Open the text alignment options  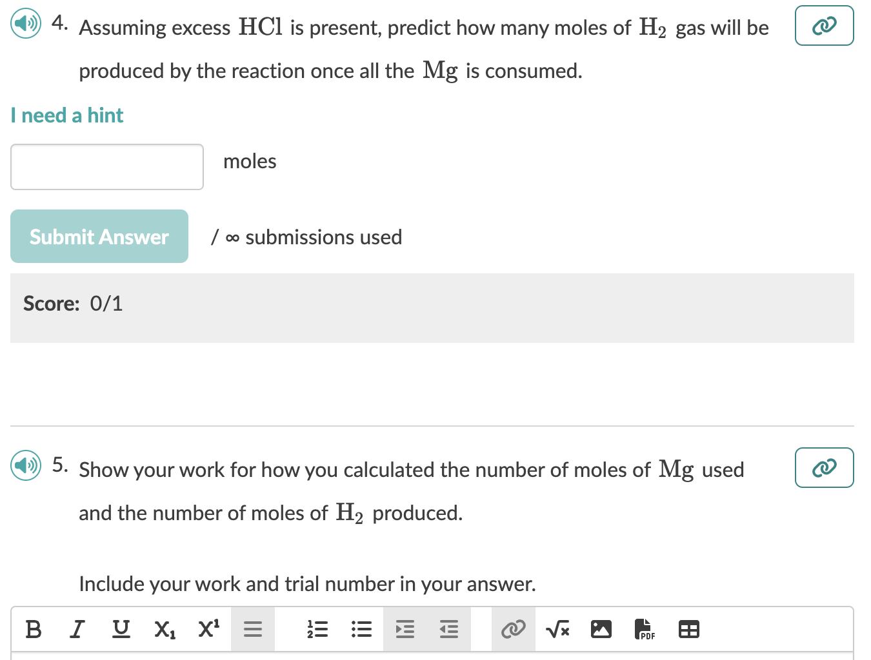click(252, 629)
